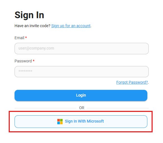The width and height of the screenshot is (163, 143).
Task: Click the red asterisk next to Email
Action: click(26, 37)
